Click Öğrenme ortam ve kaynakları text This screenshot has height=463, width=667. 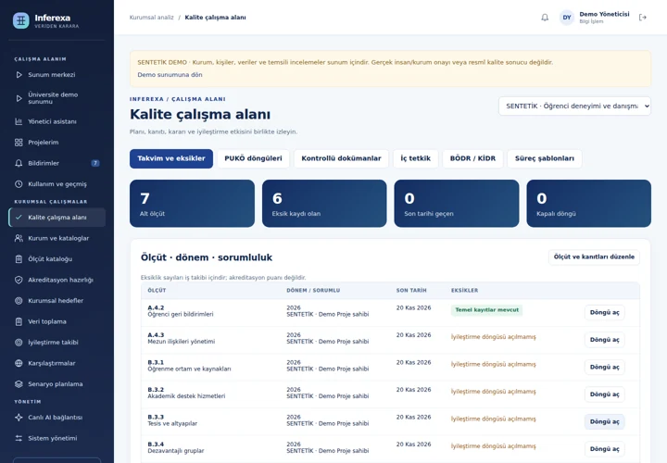click(x=189, y=369)
